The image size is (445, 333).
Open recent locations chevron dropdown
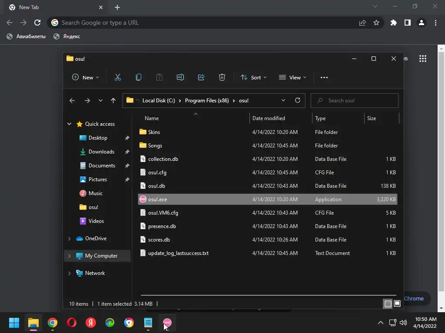[x=100, y=101]
